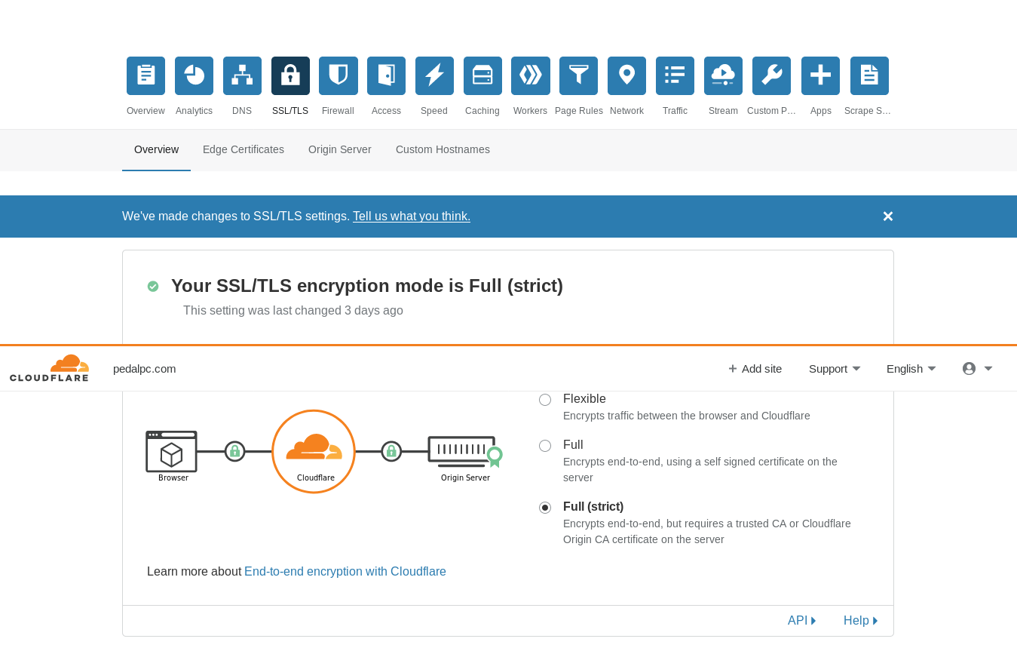
Task: Click the Origin Server diagram icon
Action: [465, 453]
